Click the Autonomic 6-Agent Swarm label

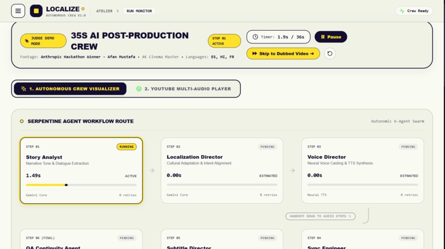398,121
